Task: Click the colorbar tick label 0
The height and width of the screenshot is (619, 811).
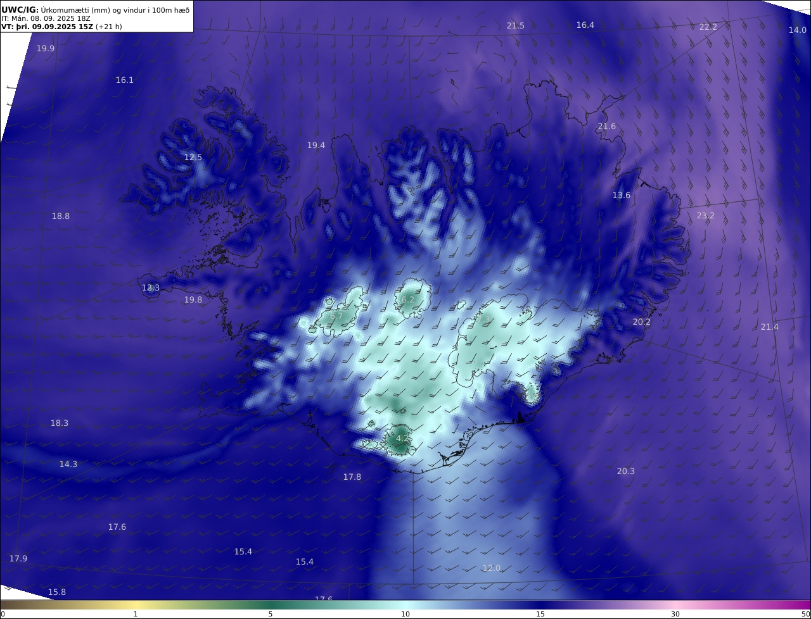Action: [3, 614]
